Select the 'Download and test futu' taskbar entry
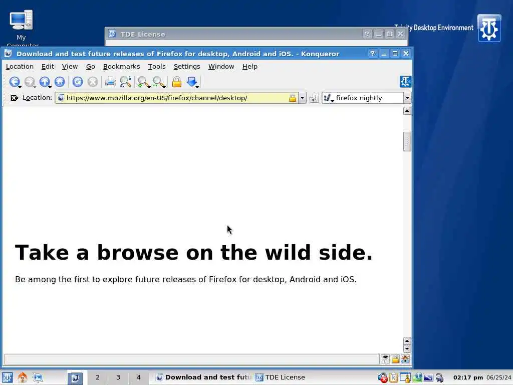 pos(203,377)
